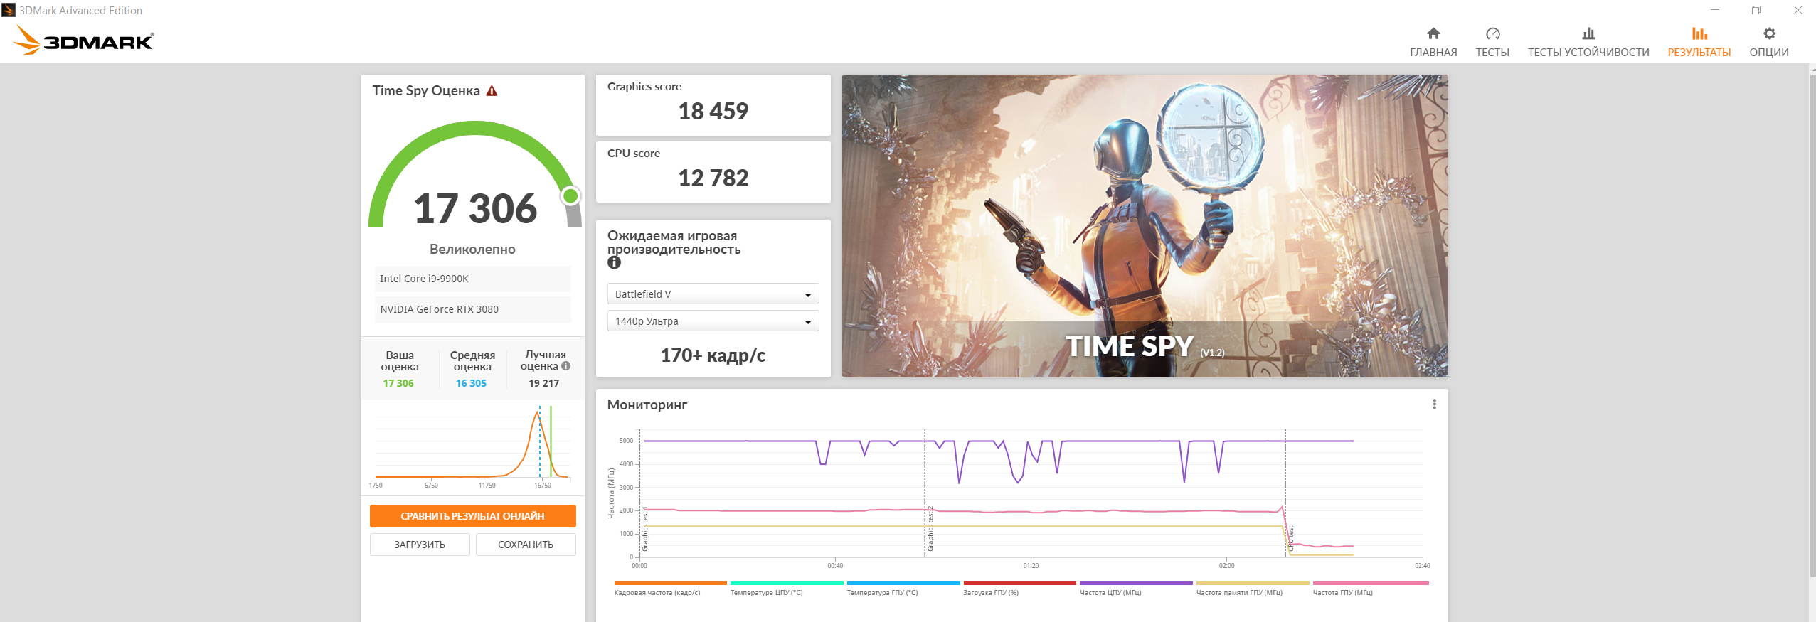Screen dimensions: 1816x622
Task: Click the 3DMark app icon in title bar
Action: pos(9,10)
